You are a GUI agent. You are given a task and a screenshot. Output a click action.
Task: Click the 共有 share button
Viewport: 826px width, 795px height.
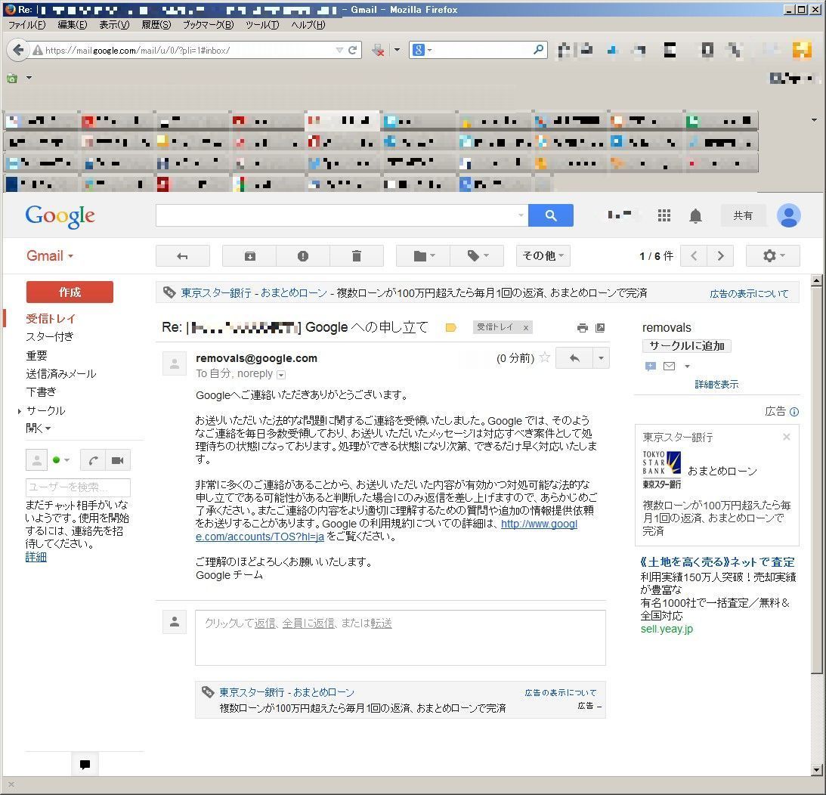coord(743,215)
